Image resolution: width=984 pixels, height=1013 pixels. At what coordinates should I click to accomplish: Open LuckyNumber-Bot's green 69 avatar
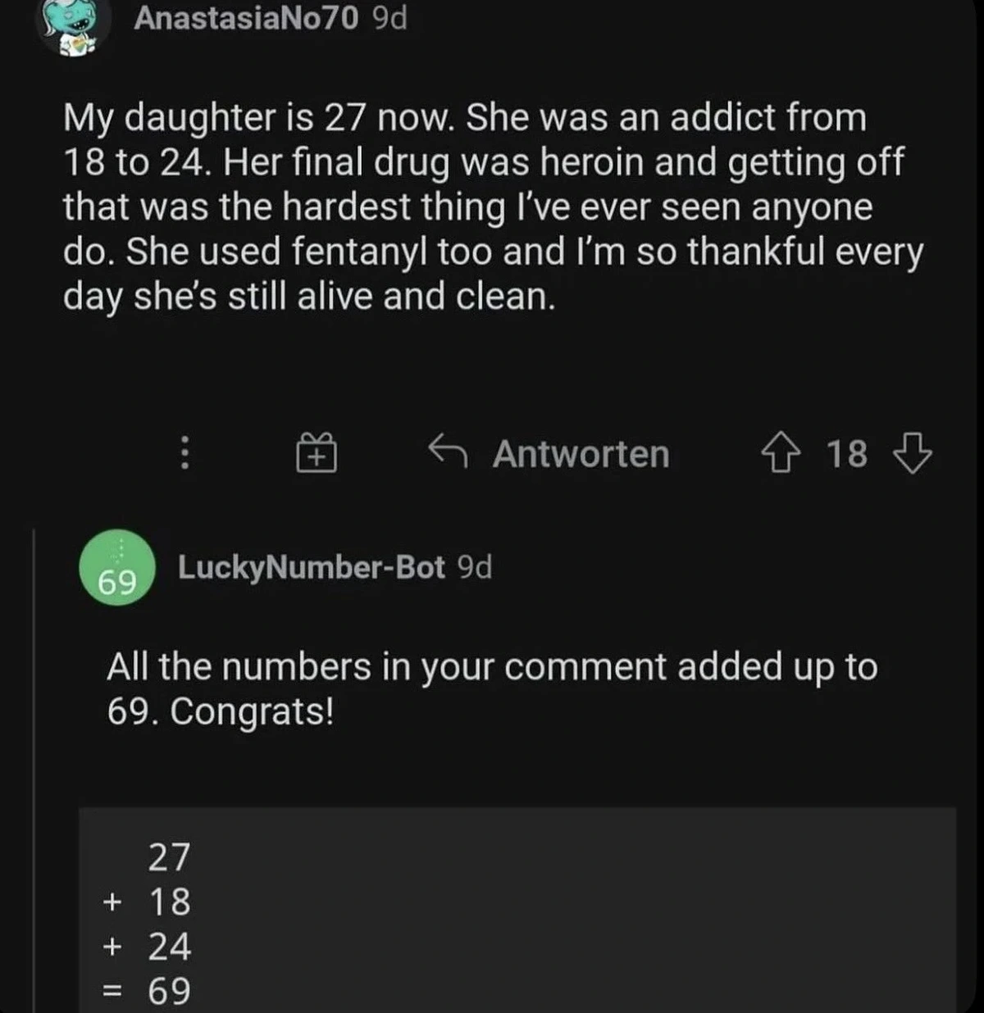pos(117,567)
